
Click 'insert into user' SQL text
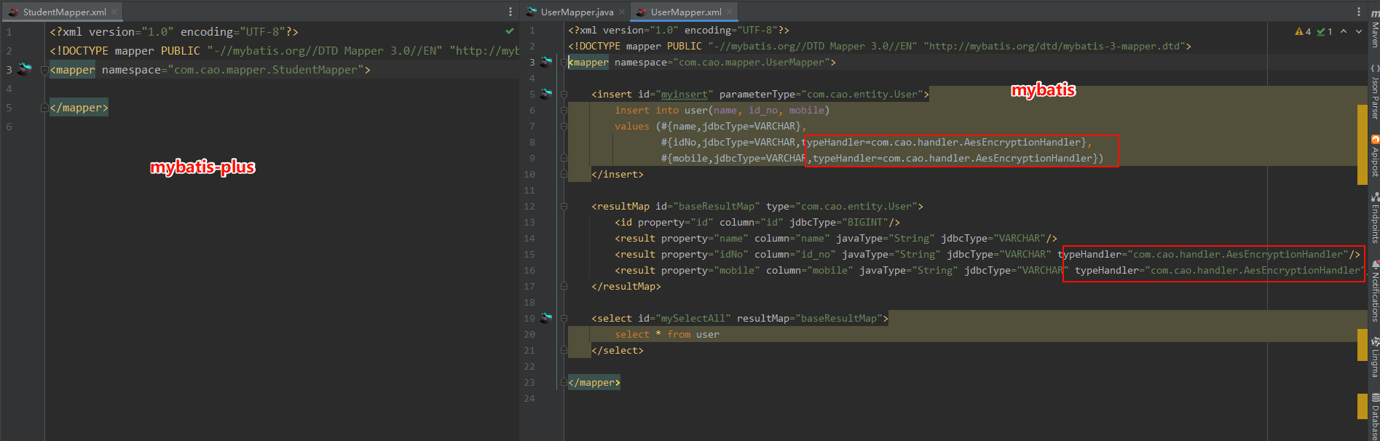(x=666, y=110)
